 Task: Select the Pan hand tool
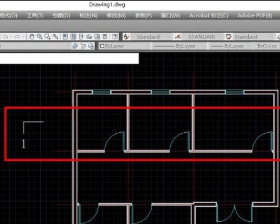(x=32, y=37)
